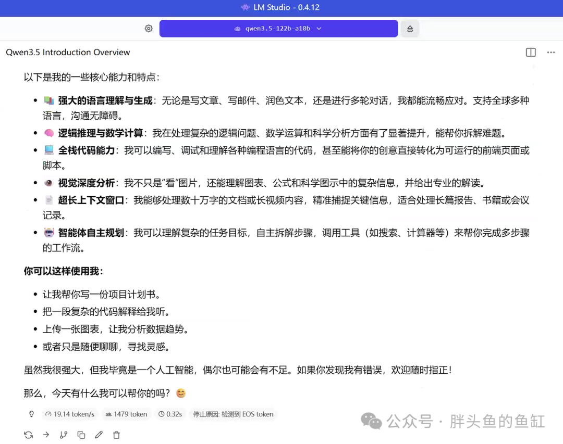Click the intro line 以下是我的一些核心能力和特点
563x444 pixels.
(x=92, y=77)
